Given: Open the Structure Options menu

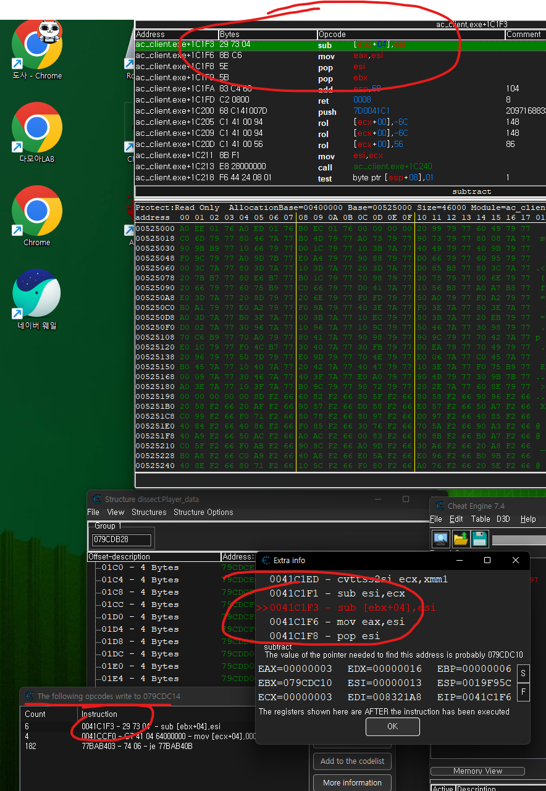Looking at the screenshot, I should point(203,512).
